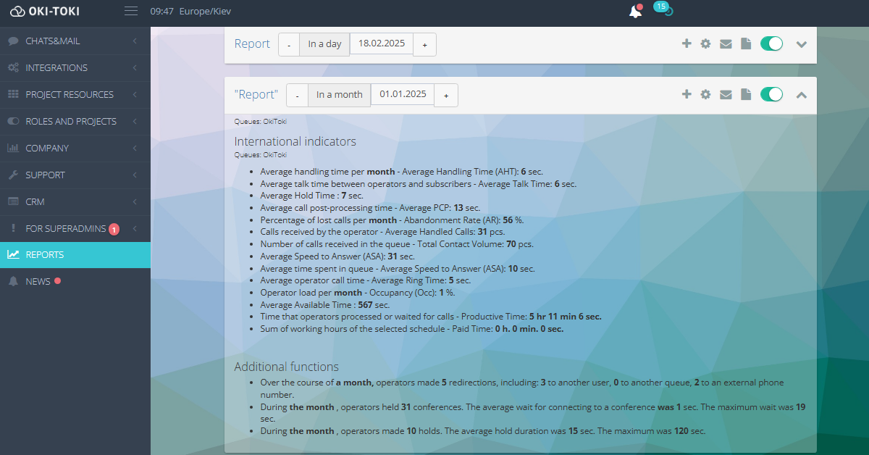
Task: Click the minus stepper beside "In a month"
Action: 297,95
